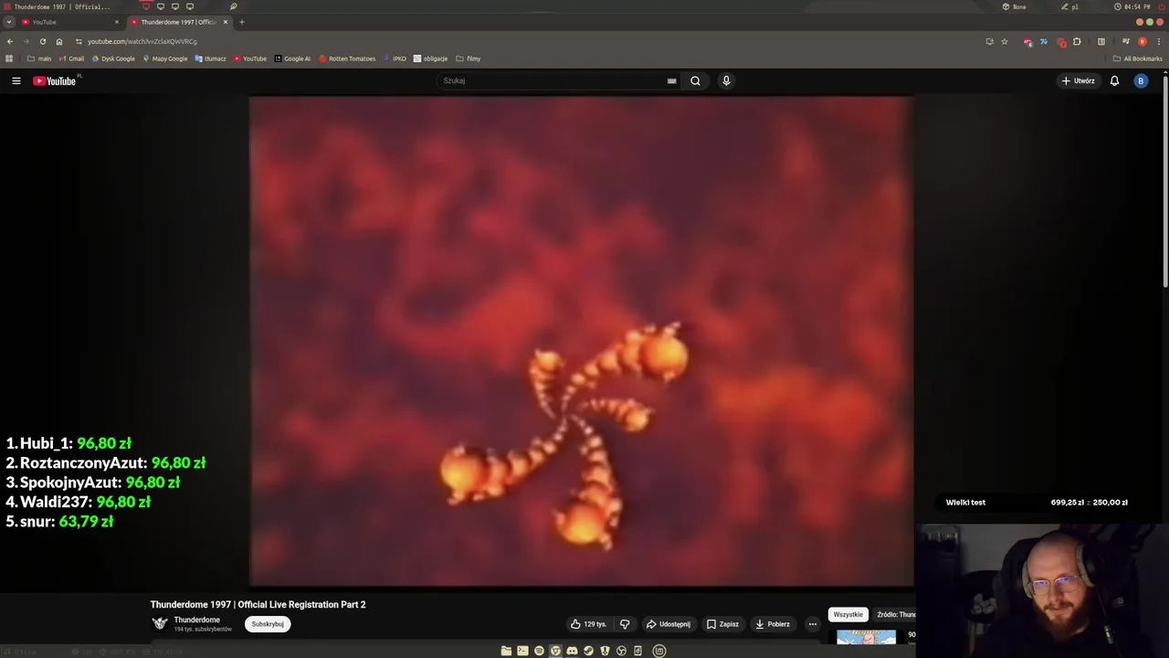Open the Google AI bookmark
The width and height of the screenshot is (1169, 658).
point(292,58)
